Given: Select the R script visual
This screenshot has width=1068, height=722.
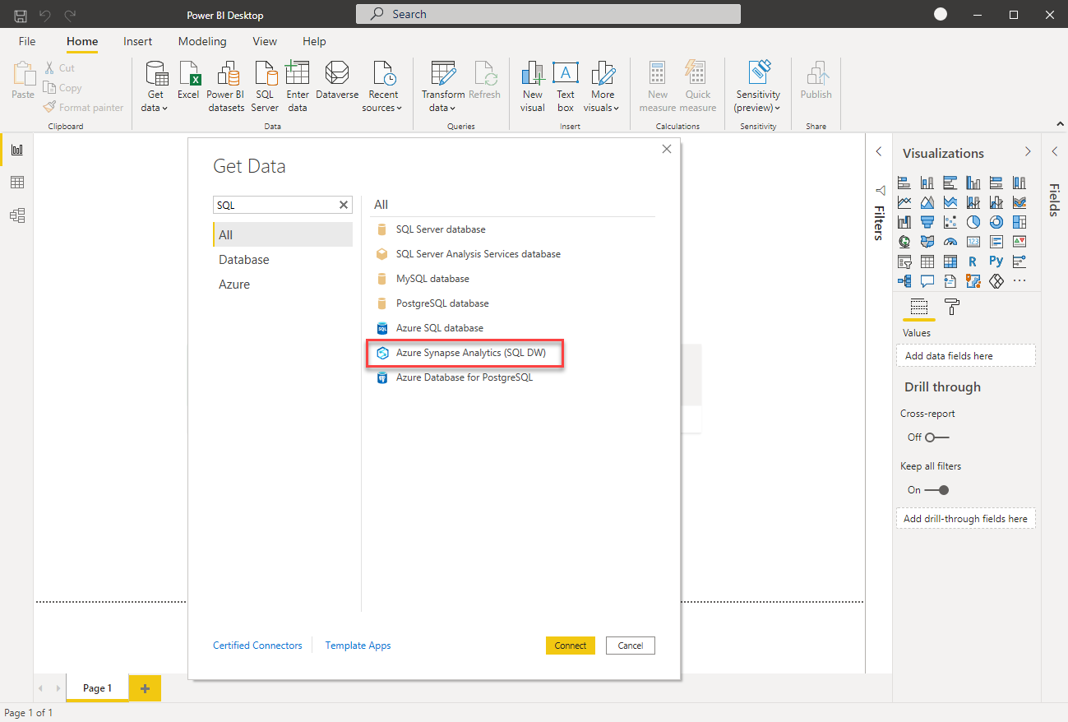Looking at the screenshot, I should 974,261.
